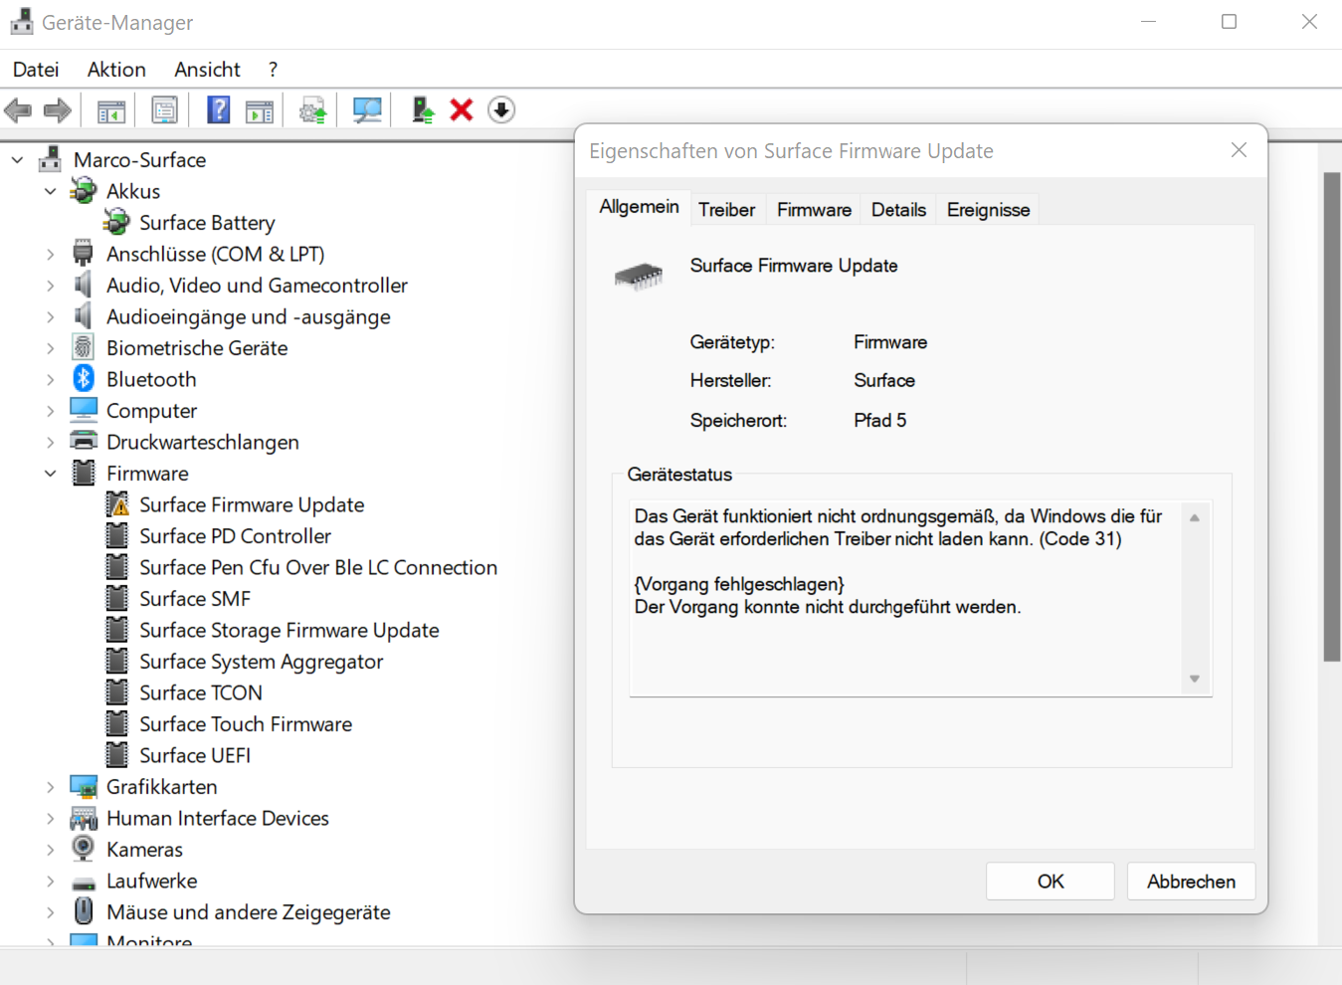Image resolution: width=1342 pixels, height=985 pixels.
Task: Expand the Laufwerke category
Action: tap(51, 881)
